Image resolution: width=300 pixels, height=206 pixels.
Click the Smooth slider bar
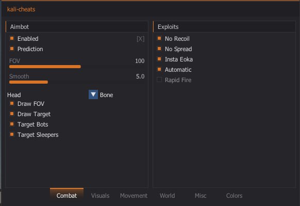77,82
